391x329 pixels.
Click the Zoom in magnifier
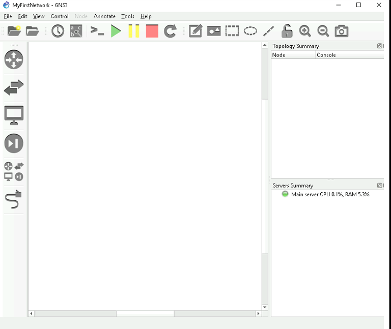305,31
